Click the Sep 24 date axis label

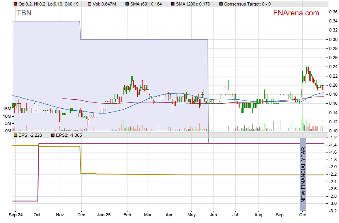(x=16, y=216)
